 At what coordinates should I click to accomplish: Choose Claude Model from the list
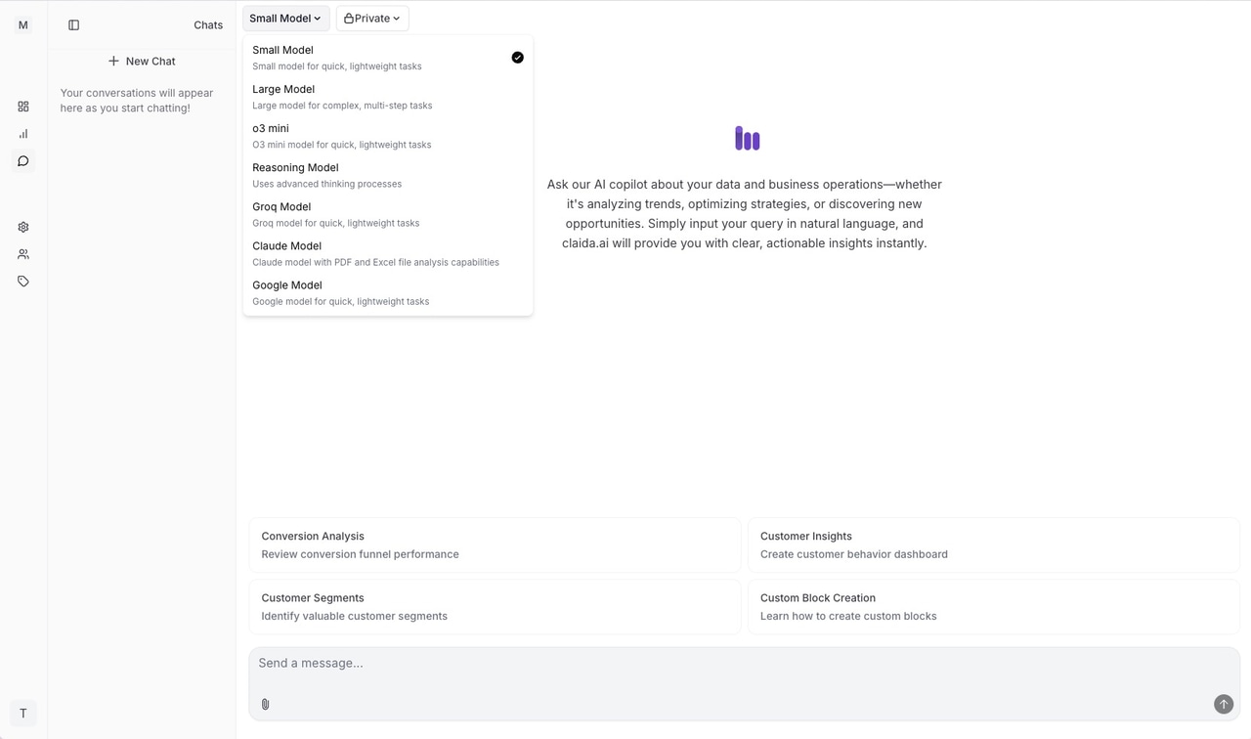click(x=388, y=254)
